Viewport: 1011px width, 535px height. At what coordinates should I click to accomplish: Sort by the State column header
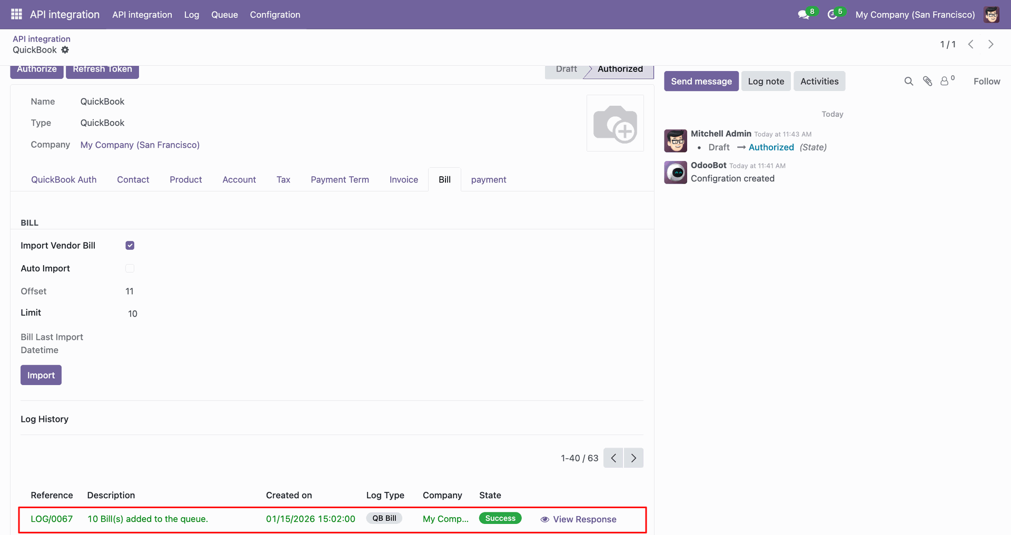coord(490,495)
